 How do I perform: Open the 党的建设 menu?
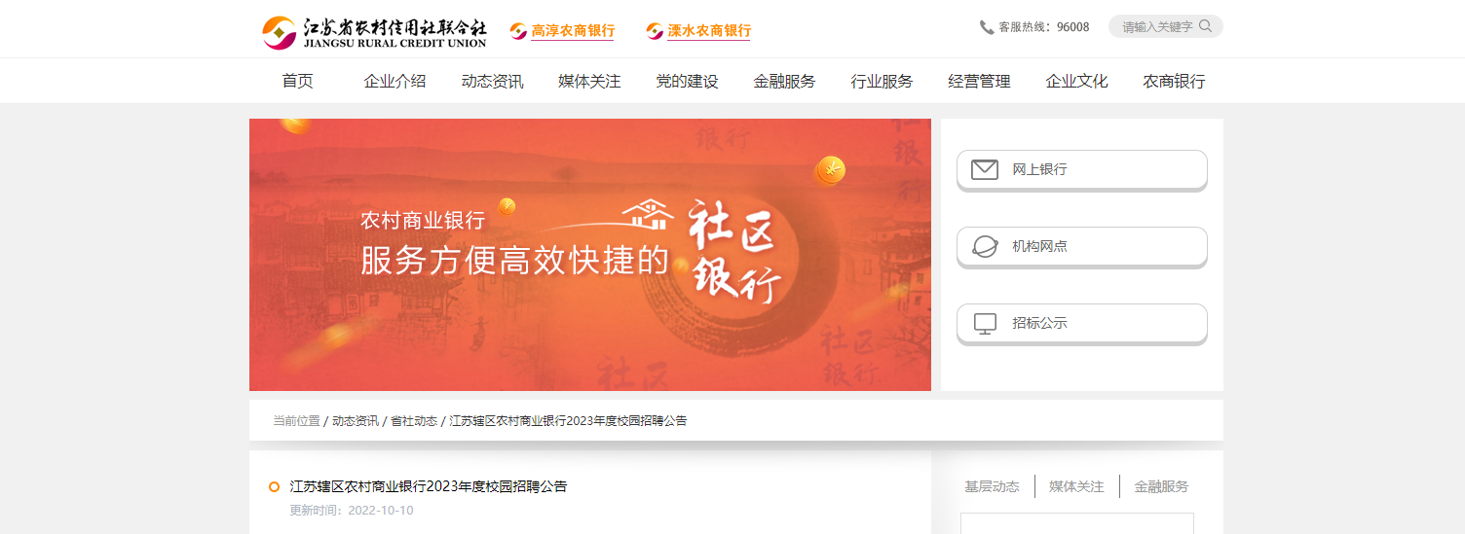point(687,82)
